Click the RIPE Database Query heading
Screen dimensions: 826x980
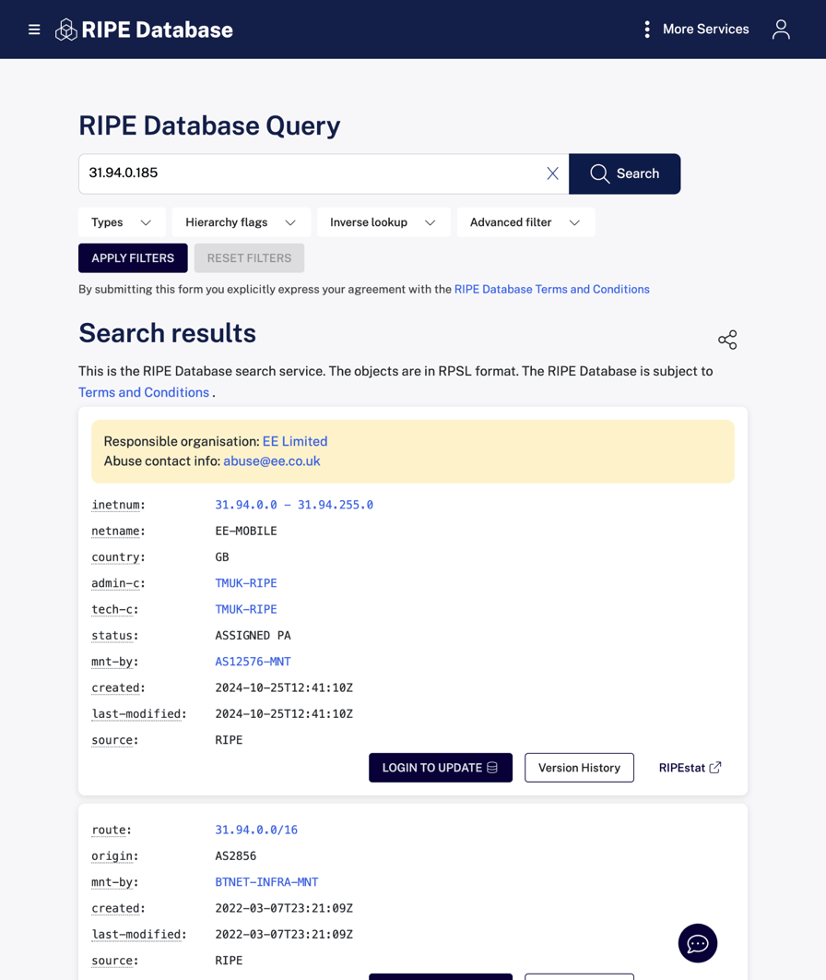pyautogui.click(x=209, y=125)
